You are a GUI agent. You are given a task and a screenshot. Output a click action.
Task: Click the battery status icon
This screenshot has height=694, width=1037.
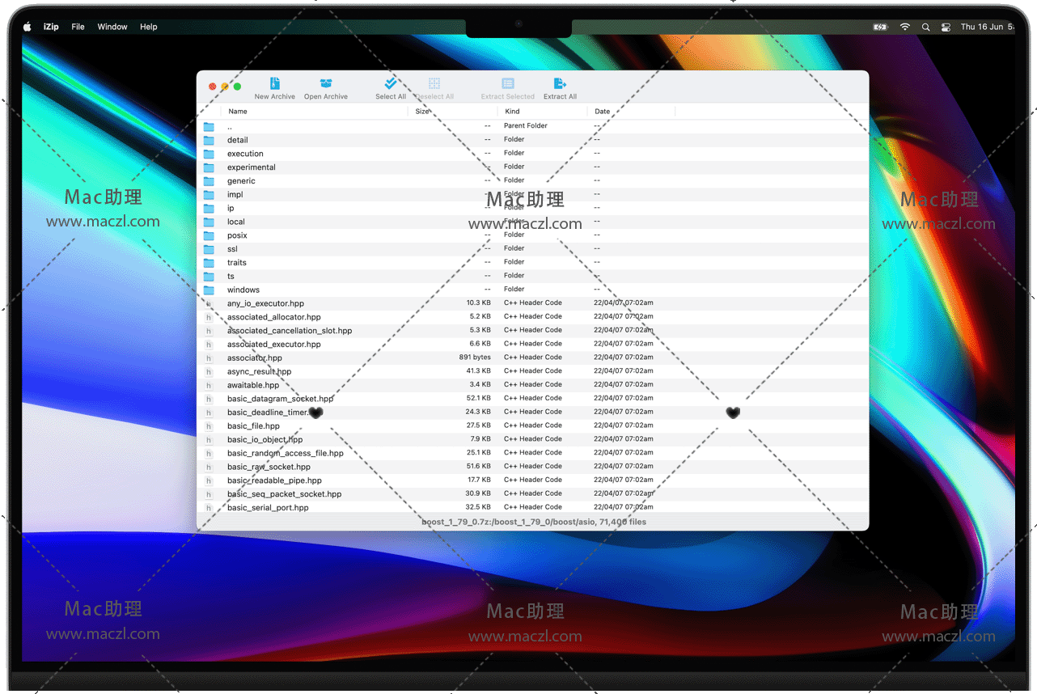click(x=880, y=27)
